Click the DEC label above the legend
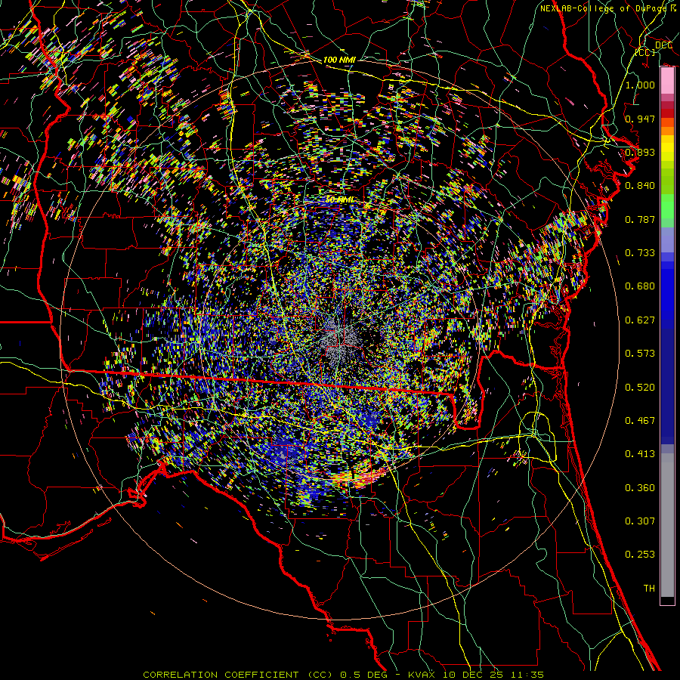 pos(663,45)
